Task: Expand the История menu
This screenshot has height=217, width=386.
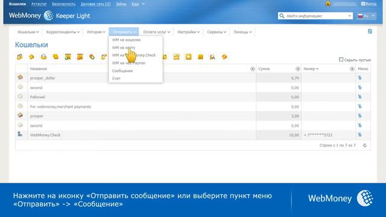Action: point(96,32)
